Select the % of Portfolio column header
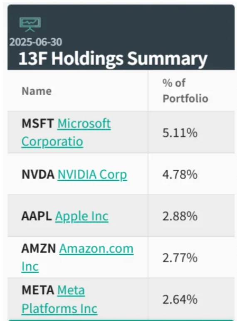This screenshot has height=321, width=237. (185, 91)
